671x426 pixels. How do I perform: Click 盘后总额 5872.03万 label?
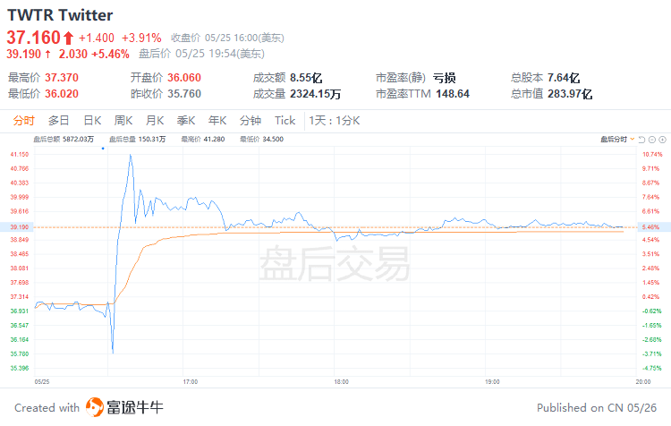tap(64, 139)
